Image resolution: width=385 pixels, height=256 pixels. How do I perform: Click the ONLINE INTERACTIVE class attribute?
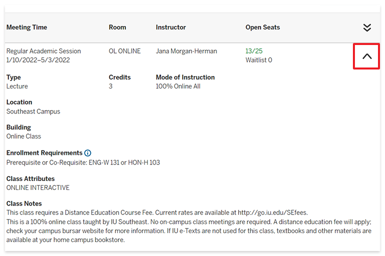click(38, 187)
